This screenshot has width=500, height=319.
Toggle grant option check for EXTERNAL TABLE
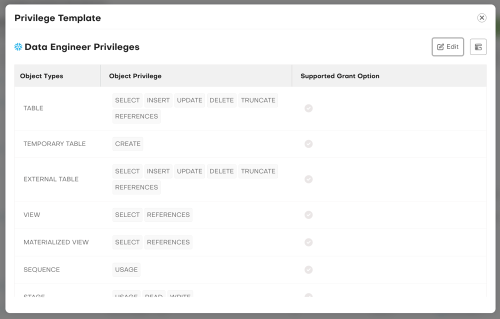click(308, 179)
